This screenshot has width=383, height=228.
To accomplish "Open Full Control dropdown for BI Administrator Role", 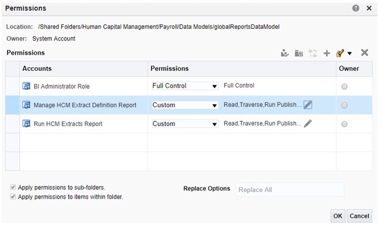I will click(185, 86).
